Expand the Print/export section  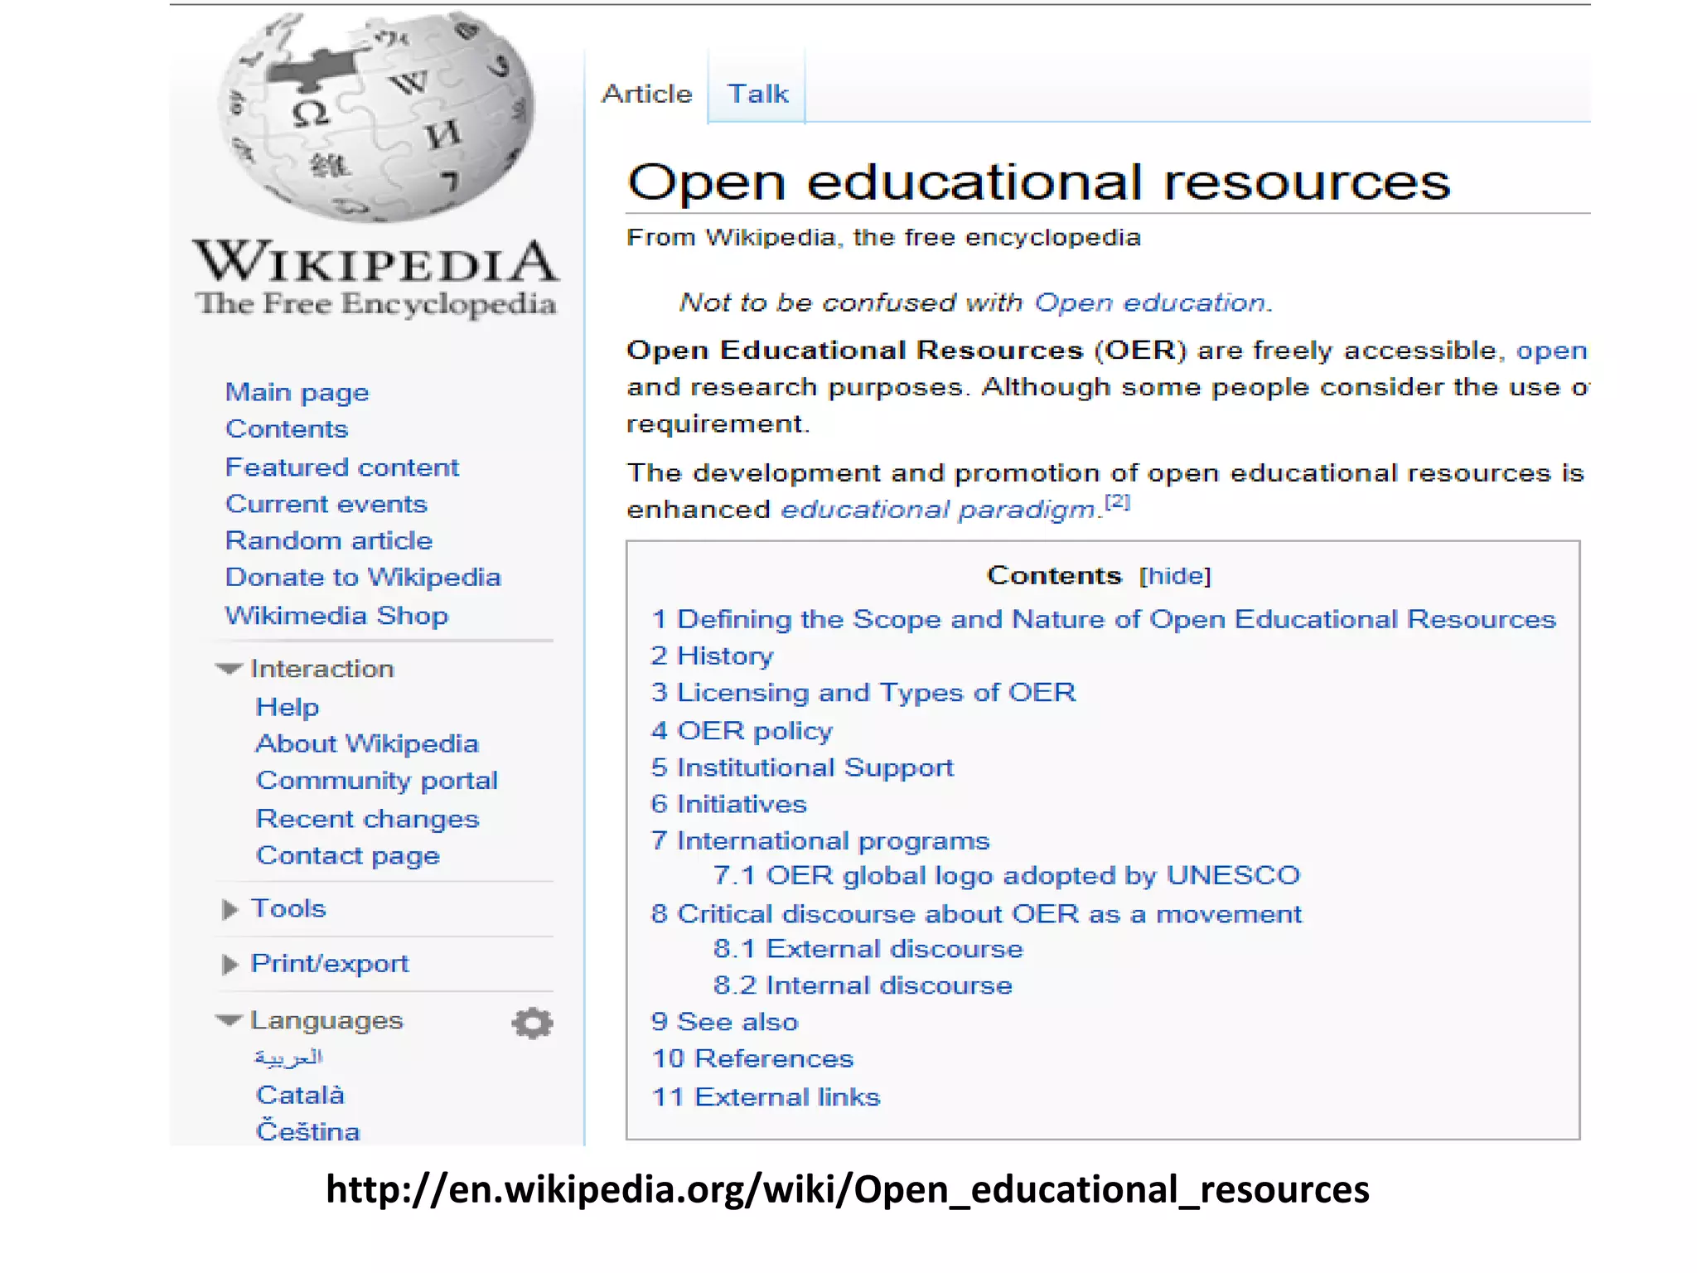click(330, 964)
